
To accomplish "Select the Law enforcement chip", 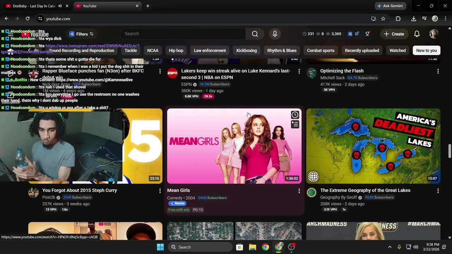I will (x=210, y=50).
